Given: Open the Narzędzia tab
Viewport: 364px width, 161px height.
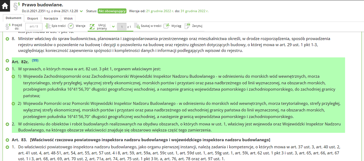Looking at the screenshot, I should (51, 18).
